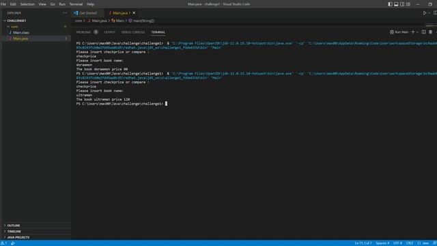Open Explorer more actions ellipsis
This screenshot has width=437, height=246.
(x=65, y=13)
